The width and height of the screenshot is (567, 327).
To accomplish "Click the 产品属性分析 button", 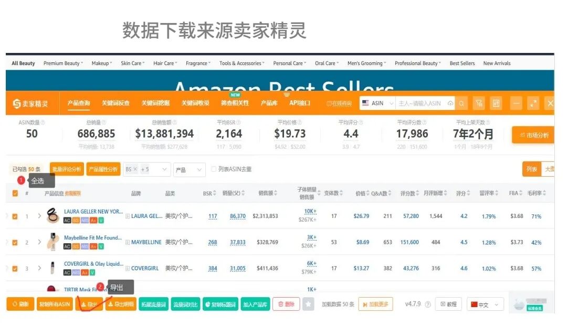I will point(103,169).
